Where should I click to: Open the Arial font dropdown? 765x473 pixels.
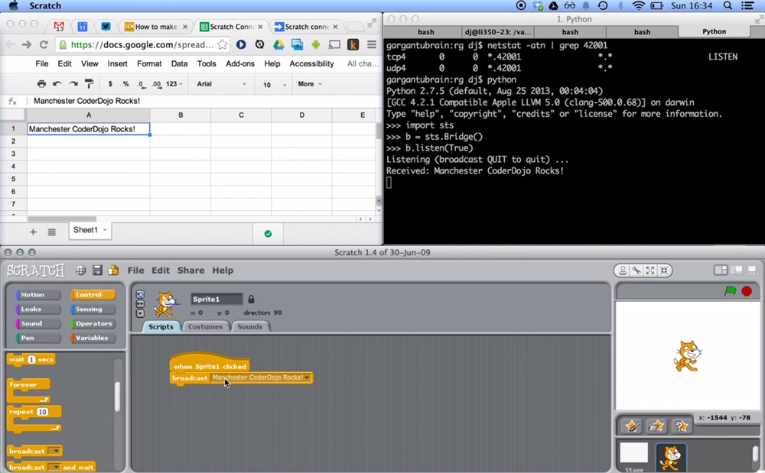tap(222, 84)
